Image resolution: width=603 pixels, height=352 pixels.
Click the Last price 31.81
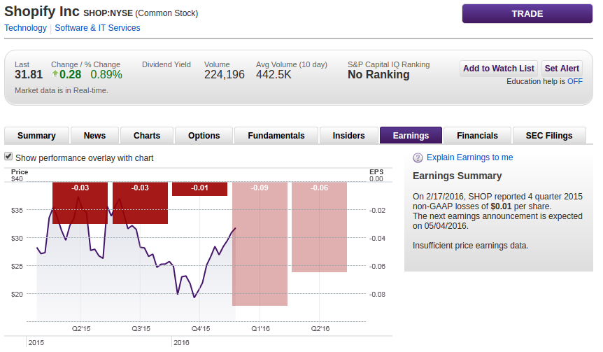(x=29, y=75)
